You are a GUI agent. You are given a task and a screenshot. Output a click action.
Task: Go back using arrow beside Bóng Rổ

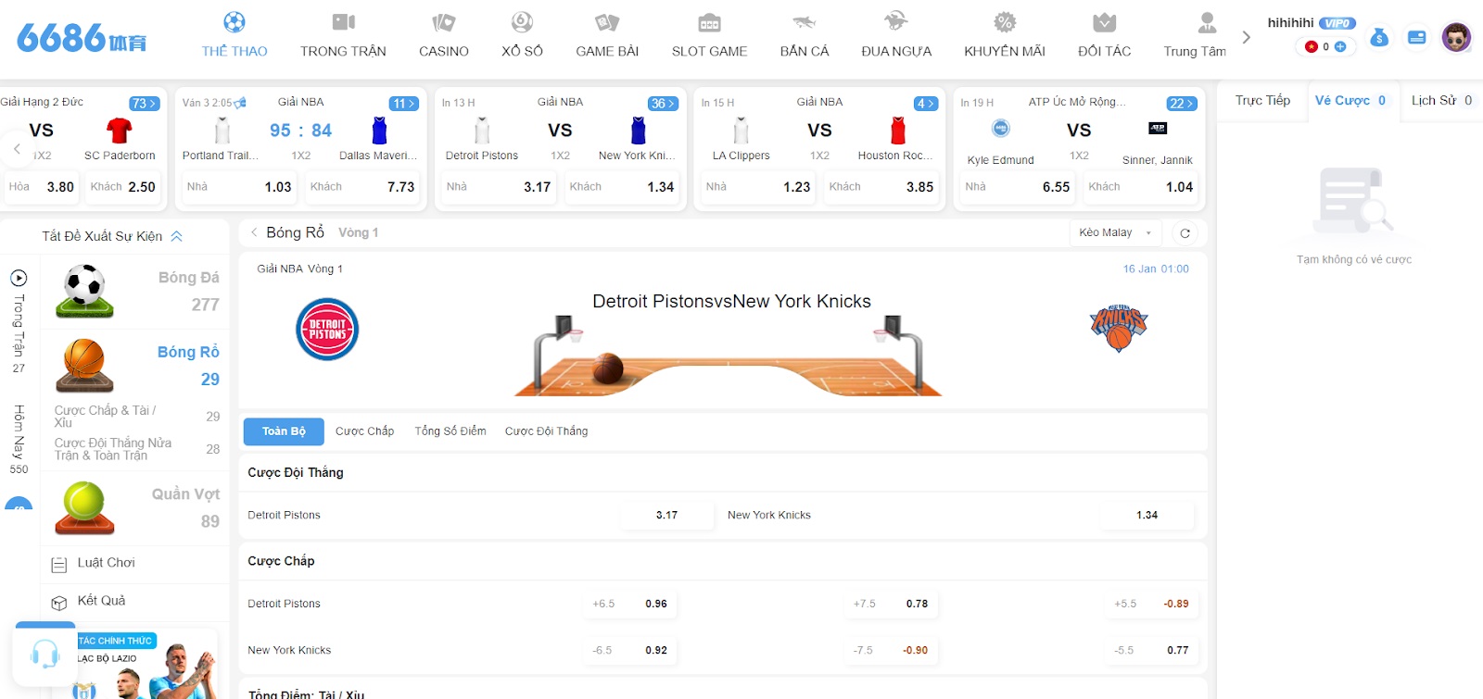(x=254, y=232)
